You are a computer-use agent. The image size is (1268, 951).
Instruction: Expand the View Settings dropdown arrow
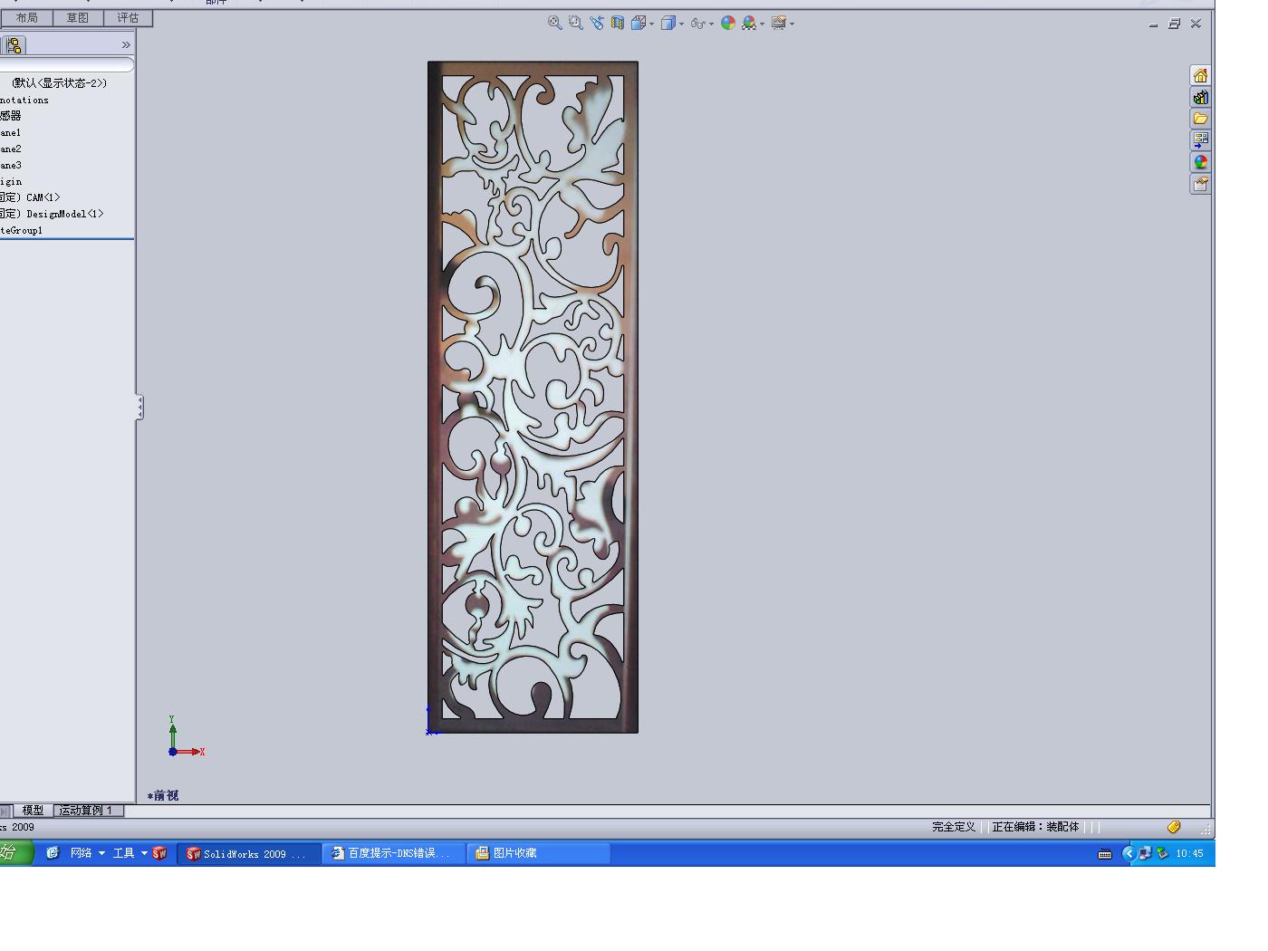[x=792, y=24]
